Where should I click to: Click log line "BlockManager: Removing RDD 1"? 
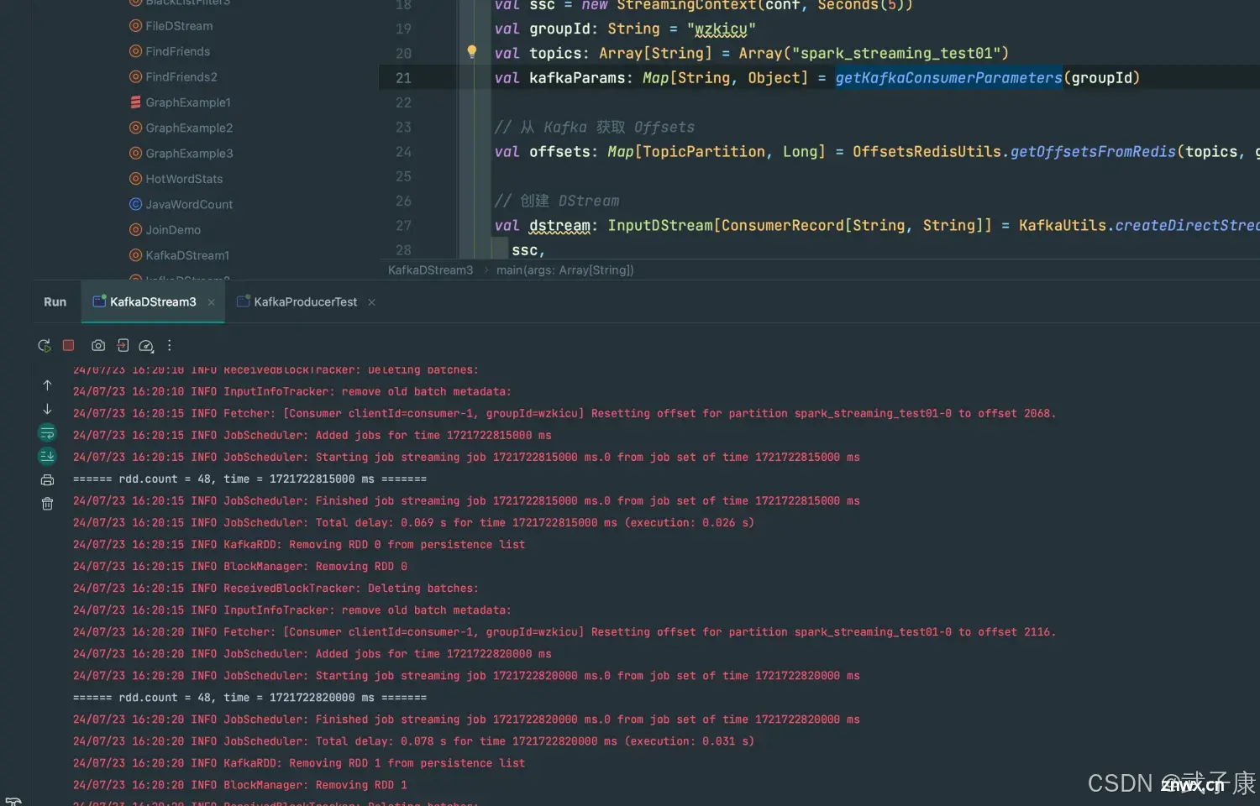[239, 784]
